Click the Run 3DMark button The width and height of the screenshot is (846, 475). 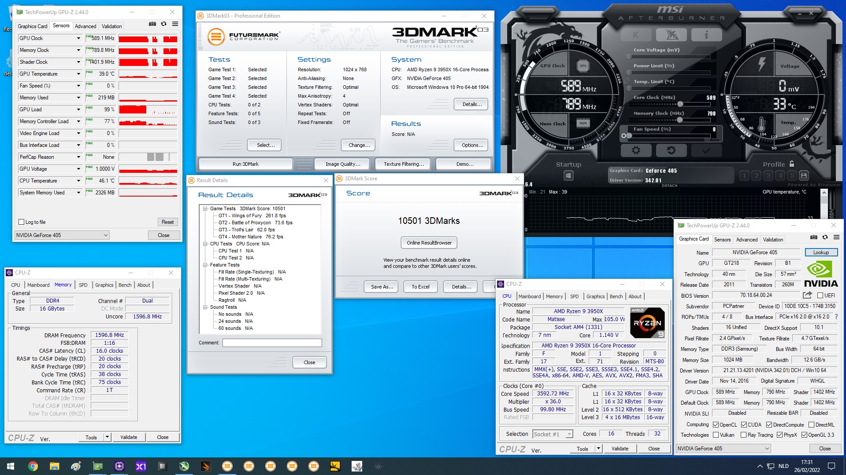tap(245, 164)
